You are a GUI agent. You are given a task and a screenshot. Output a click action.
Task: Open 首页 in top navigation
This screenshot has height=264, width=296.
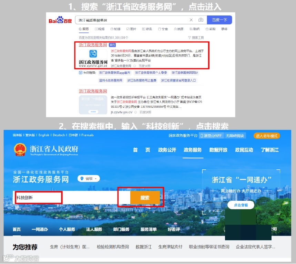pos(141,150)
